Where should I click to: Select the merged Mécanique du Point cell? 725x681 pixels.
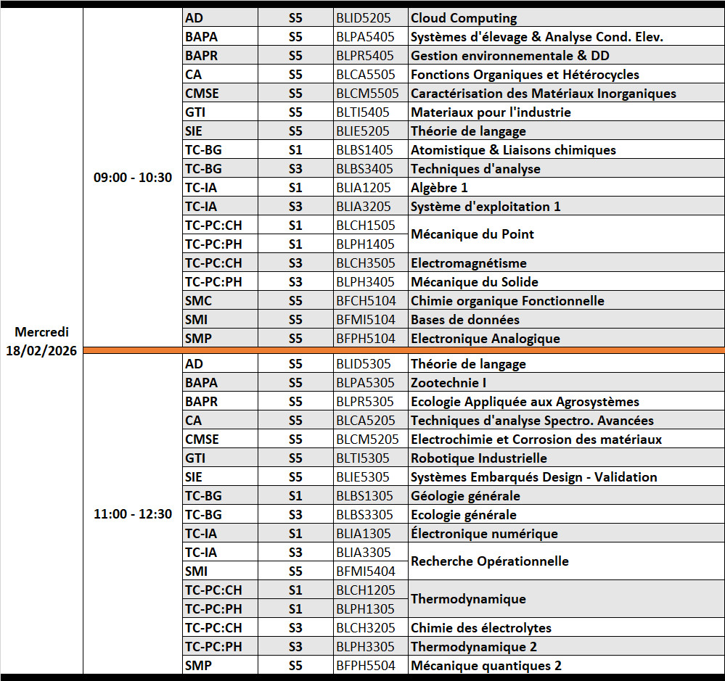click(x=565, y=234)
